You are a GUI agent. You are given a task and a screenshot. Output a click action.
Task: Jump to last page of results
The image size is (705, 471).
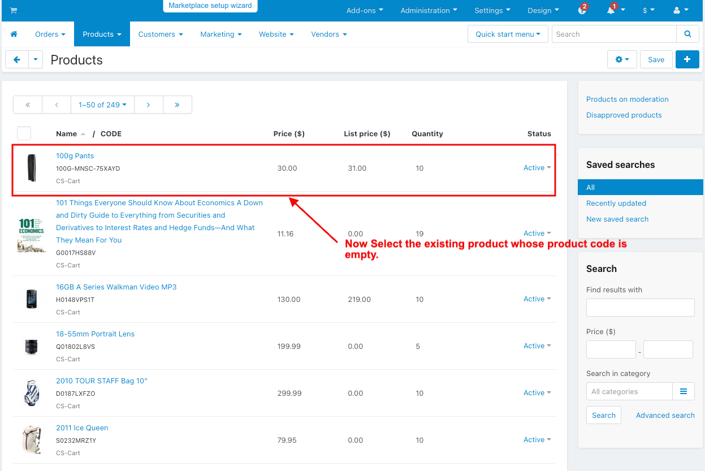[x=177, y=105]
